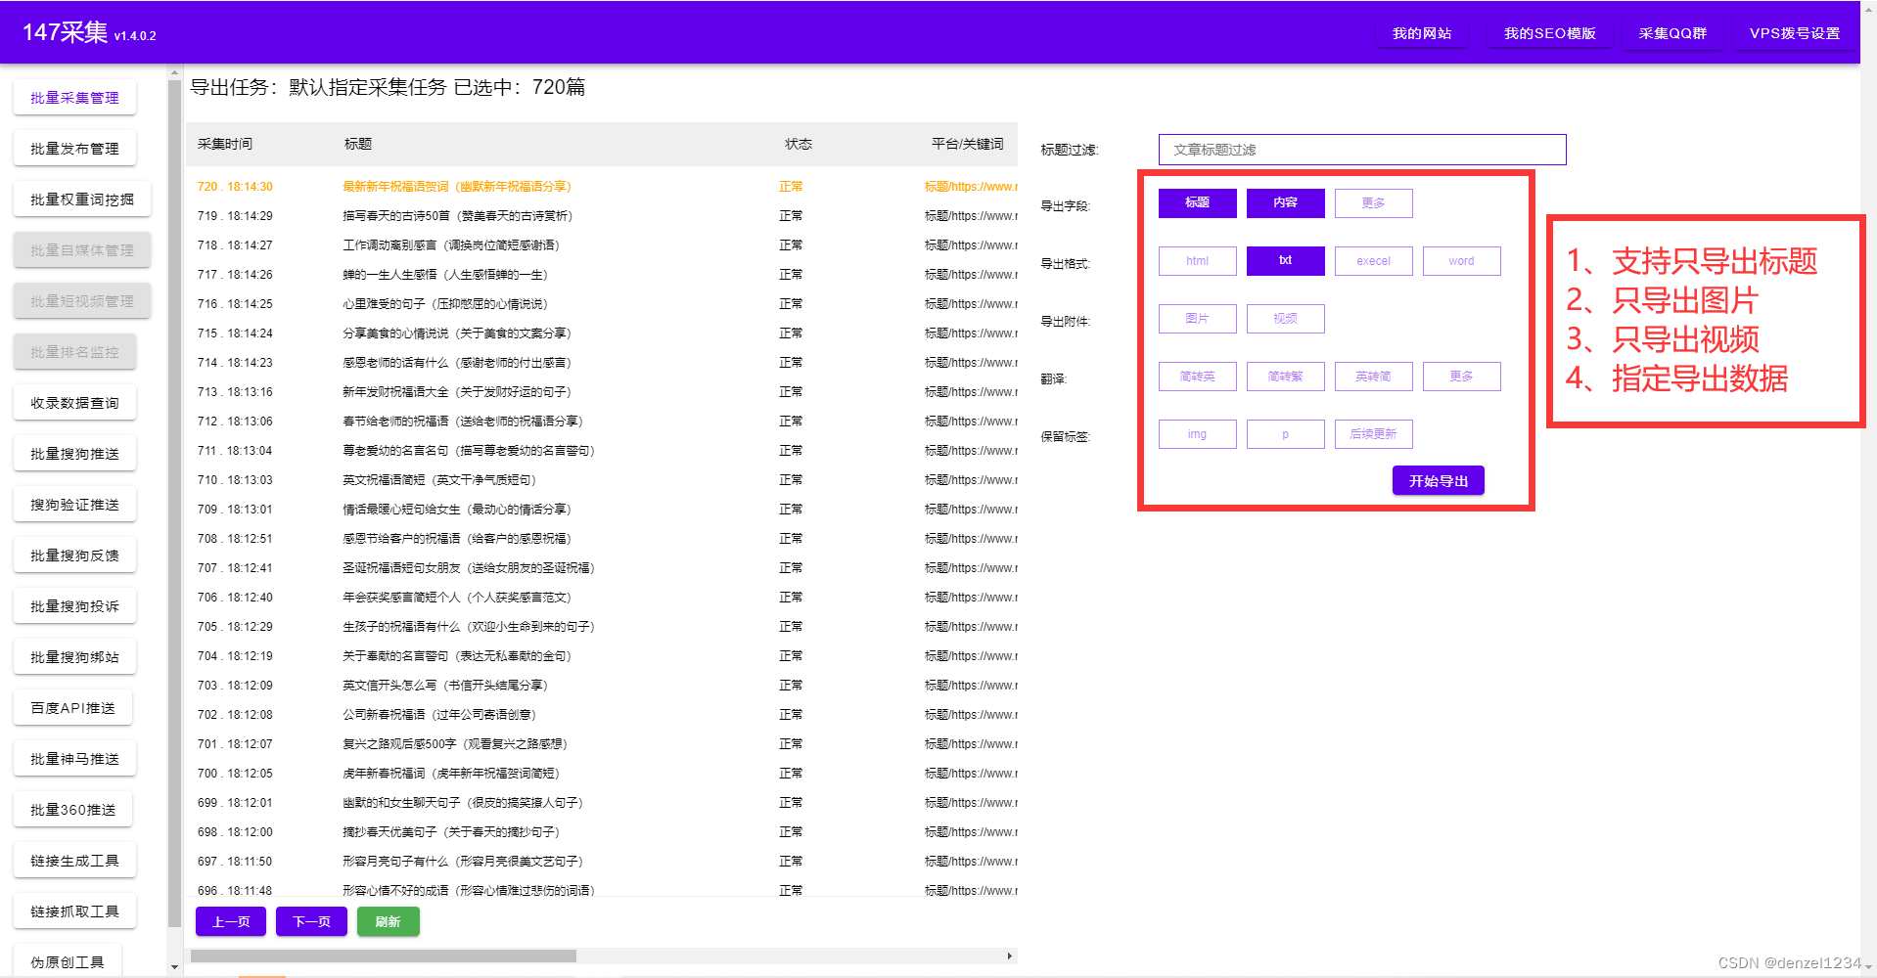
Task: Click the green 刷新 button
Action: tap(389, 921)
